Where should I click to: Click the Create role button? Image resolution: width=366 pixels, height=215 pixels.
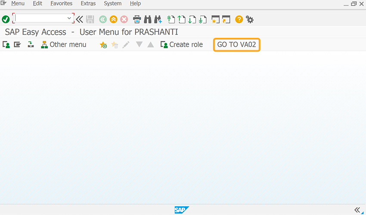point(182,45)
